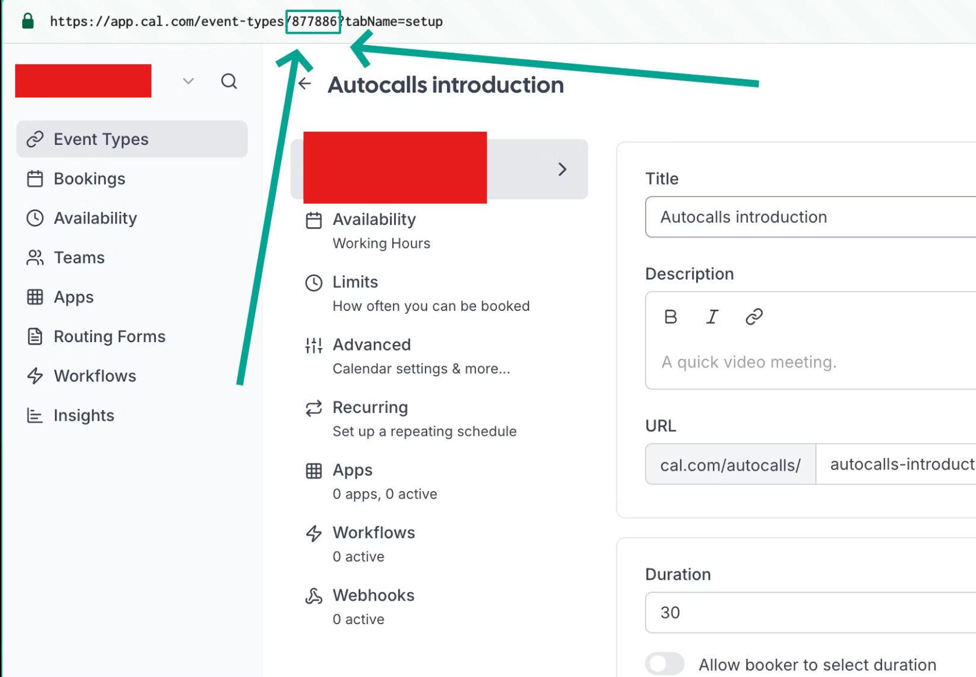
Task: Click the Routing Forms document icon
Action: [x=35, y=336]
